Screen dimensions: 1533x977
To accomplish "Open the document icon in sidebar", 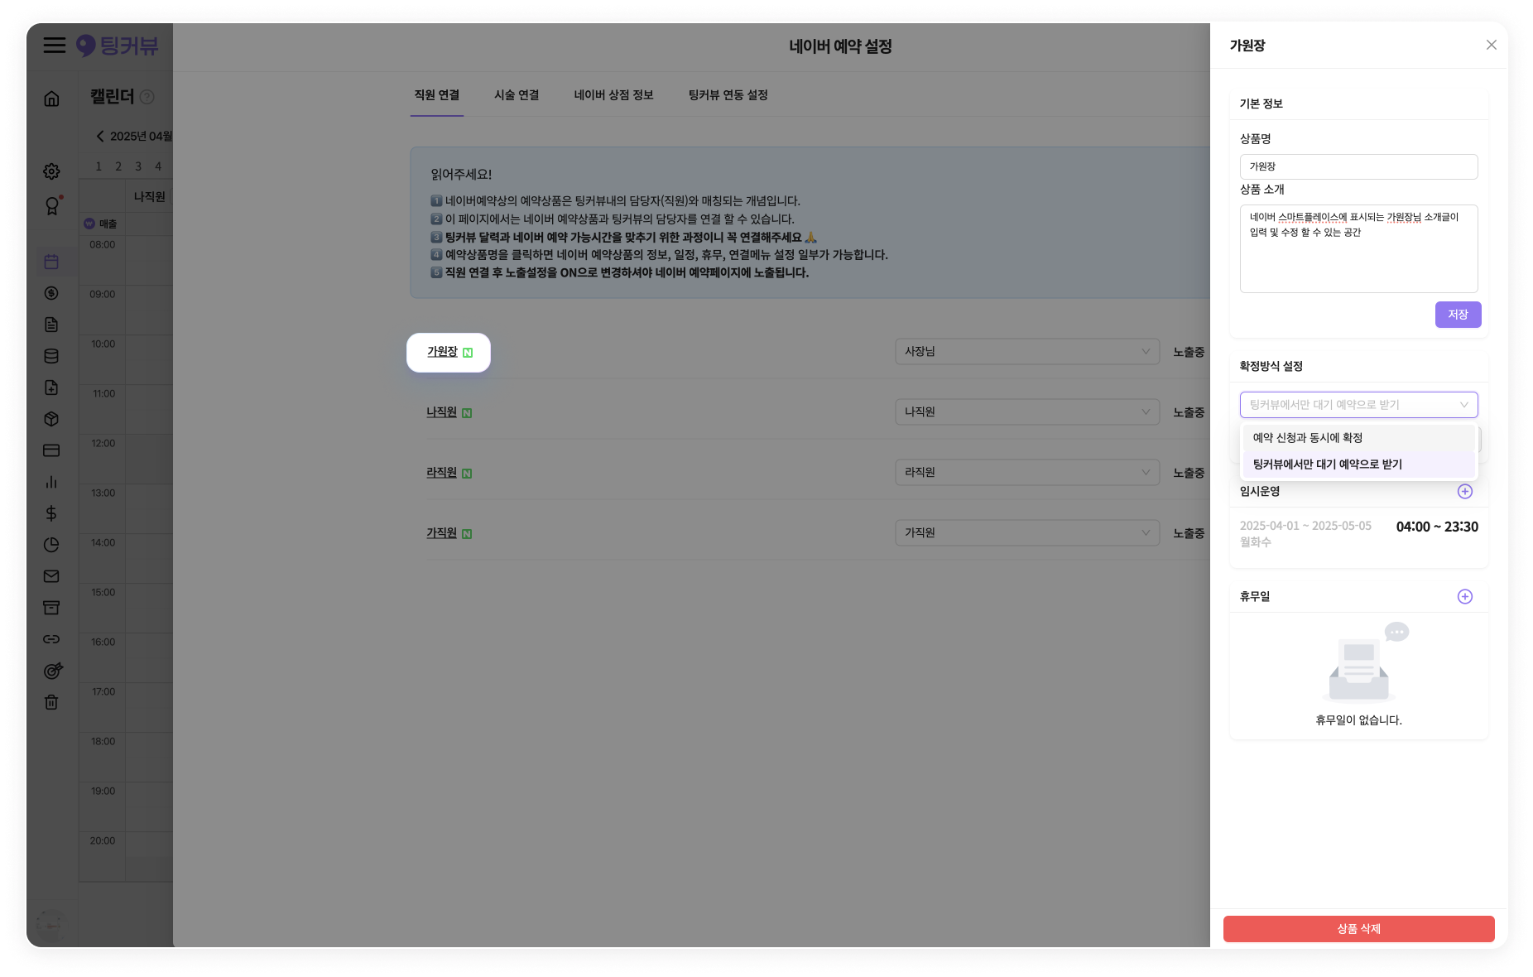I will coord(51,325).
